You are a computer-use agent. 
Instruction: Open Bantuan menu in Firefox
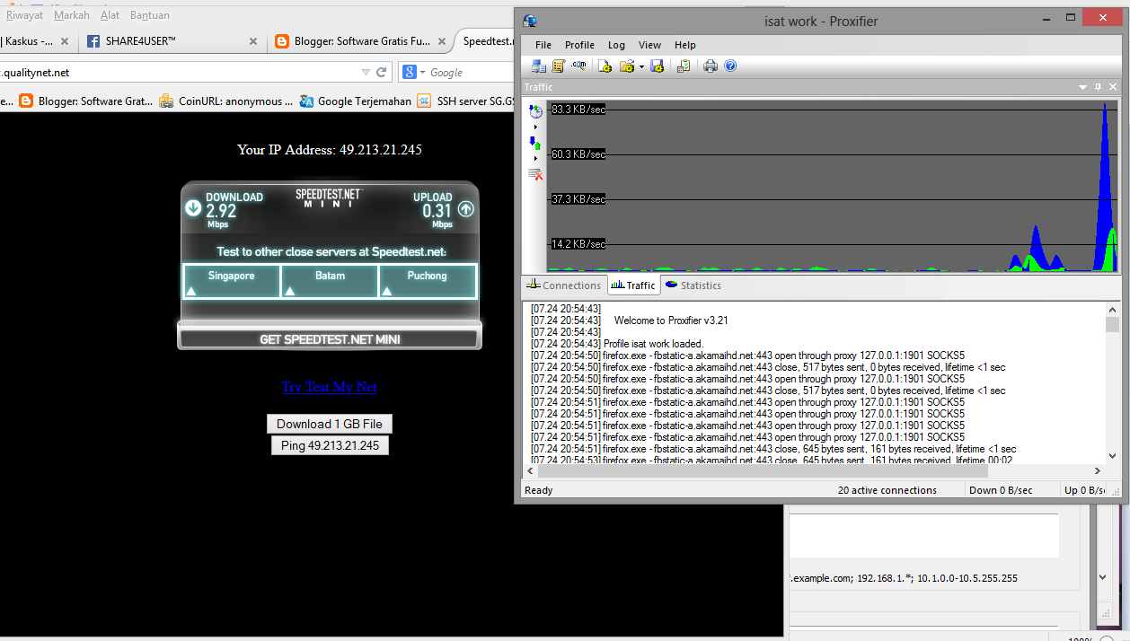coord(150,15)
